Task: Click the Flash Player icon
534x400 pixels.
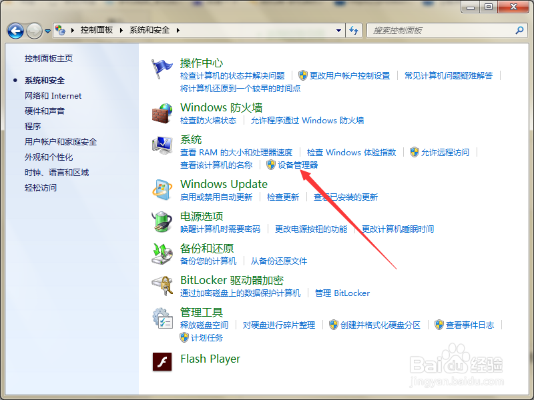Action: click(162, 361)
